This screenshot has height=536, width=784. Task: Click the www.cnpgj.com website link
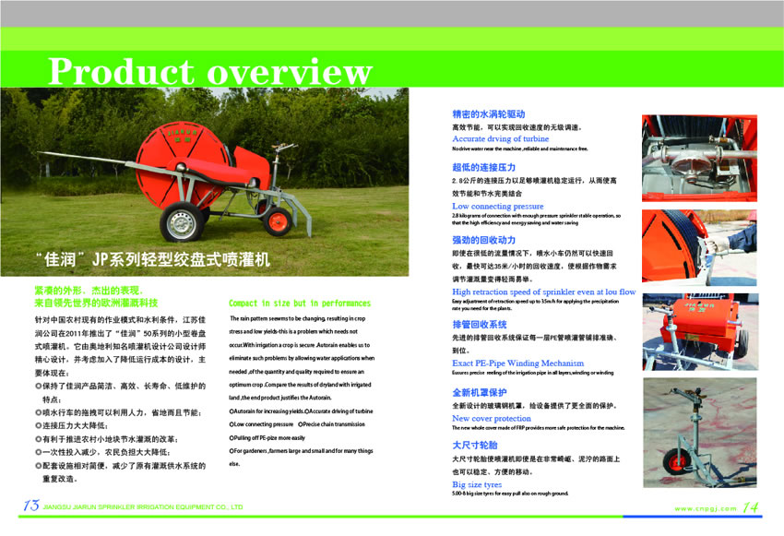click(706, 508)
